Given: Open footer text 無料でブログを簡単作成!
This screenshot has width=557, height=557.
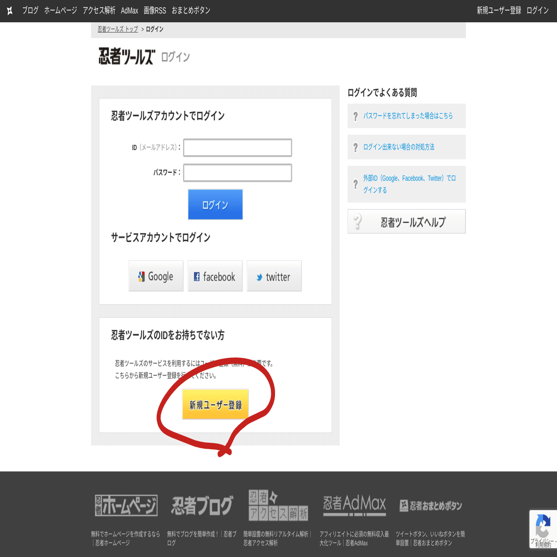Looking at the screenshot, I should pyautogui.click(x=192, y=534).
